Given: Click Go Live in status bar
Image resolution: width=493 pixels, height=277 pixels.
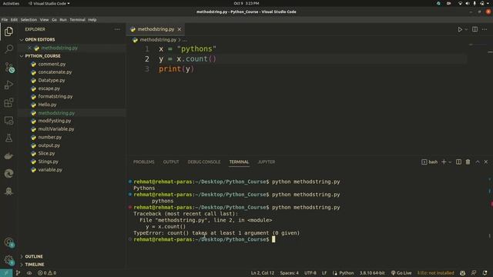Looking at the screenshot, I should point(401,273).
